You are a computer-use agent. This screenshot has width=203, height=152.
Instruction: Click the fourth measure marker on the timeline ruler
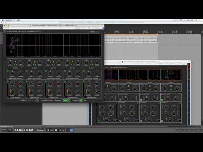point(160,32)
